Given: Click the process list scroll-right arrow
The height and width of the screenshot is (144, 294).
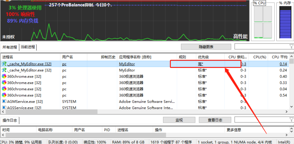Looking at the screenshot, I should pyautogui.click(x=287, y=111).
